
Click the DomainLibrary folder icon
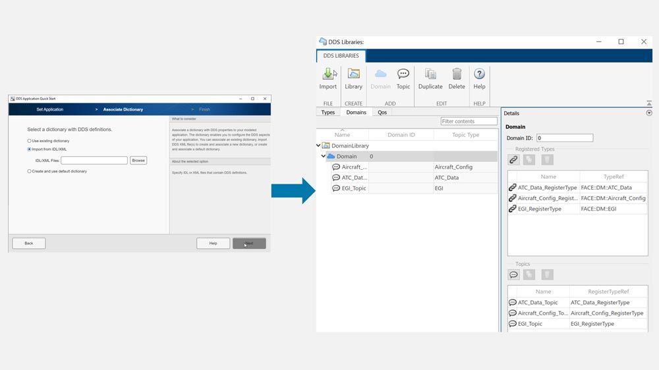(x=326, y=145)
